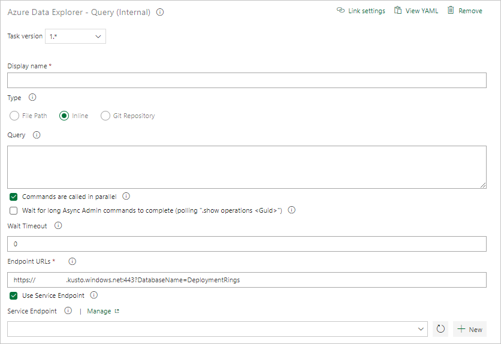Click the View YAML button
The height and width of the screenshot is (344, 501).
point(416,11)
